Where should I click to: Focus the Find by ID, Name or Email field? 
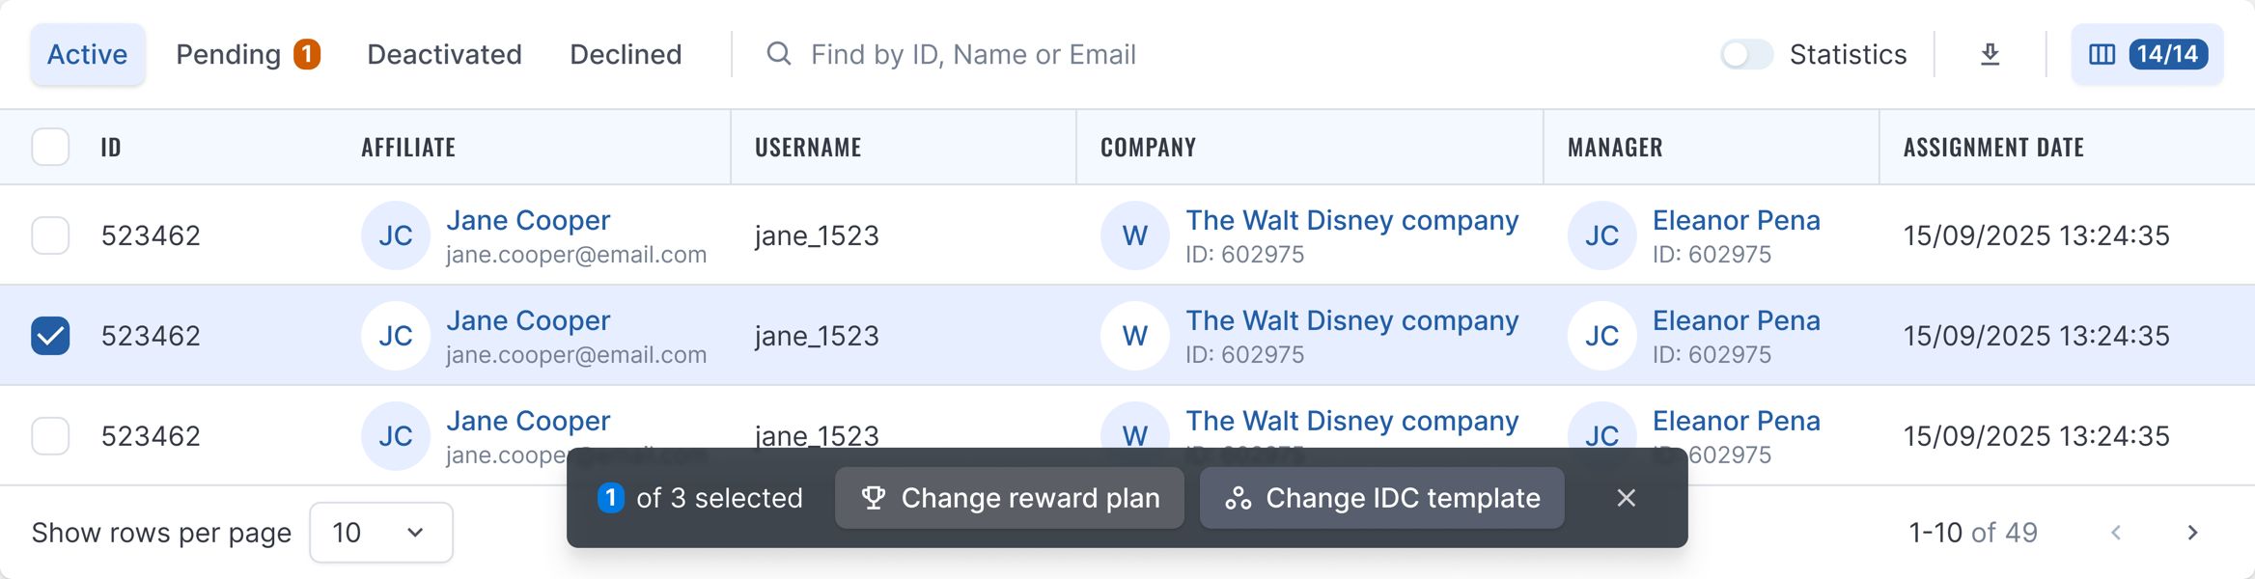coord(973,54)
